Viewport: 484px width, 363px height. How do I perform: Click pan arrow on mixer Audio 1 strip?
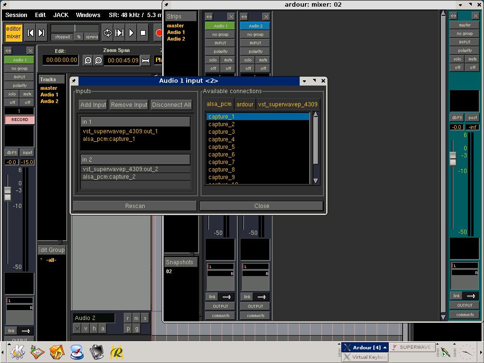click(226, 297)
